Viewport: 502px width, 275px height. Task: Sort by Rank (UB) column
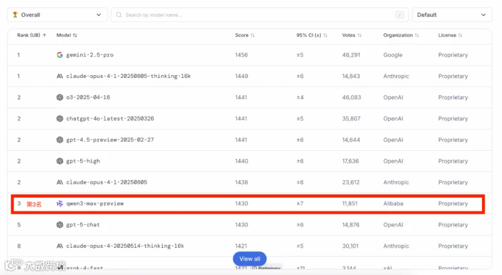pyautogui.click(x=31, y=35)
